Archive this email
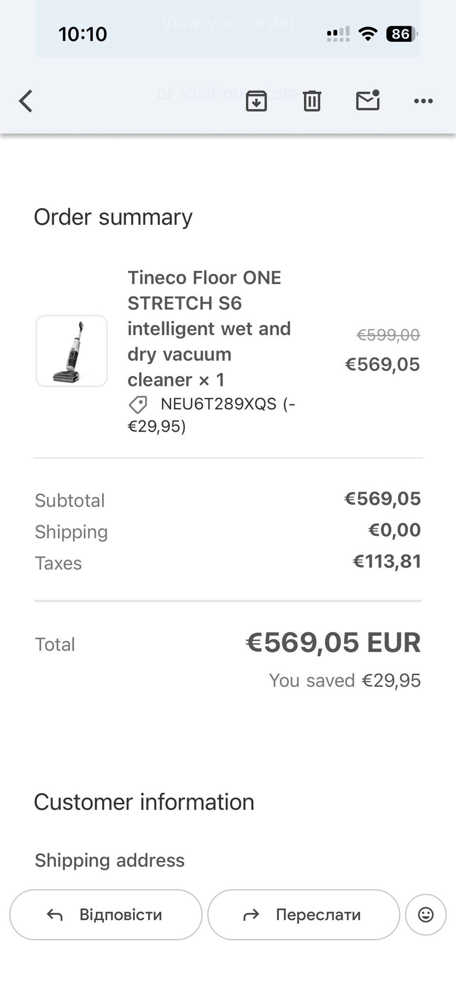Image resolution: width=456 pixels, height=989 pixels. [x=256, y=101]
